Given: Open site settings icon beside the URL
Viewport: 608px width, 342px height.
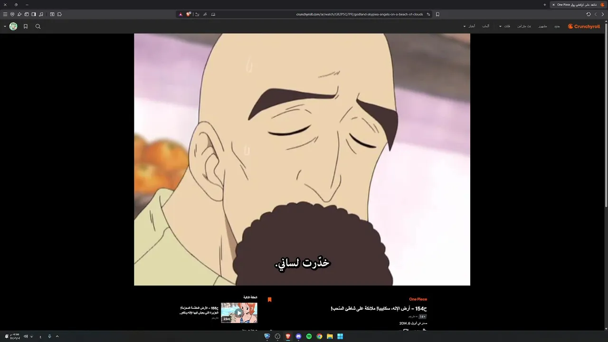Looking at the screenshot, I should pos(428,14).
